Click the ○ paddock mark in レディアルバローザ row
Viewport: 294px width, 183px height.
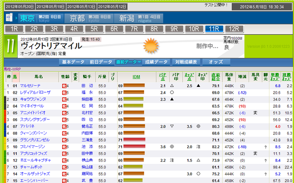click(x=172, y=92)
